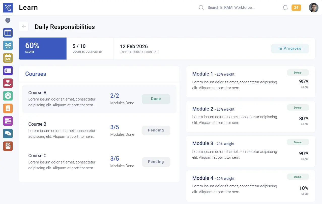Click the 10% score on Module 4

(304, 188)
